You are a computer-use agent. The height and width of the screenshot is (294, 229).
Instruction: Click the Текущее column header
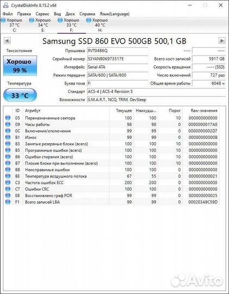[x=121, y=111]
